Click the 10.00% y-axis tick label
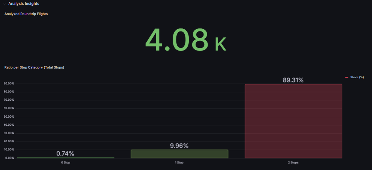 click(x=9, y=150)
